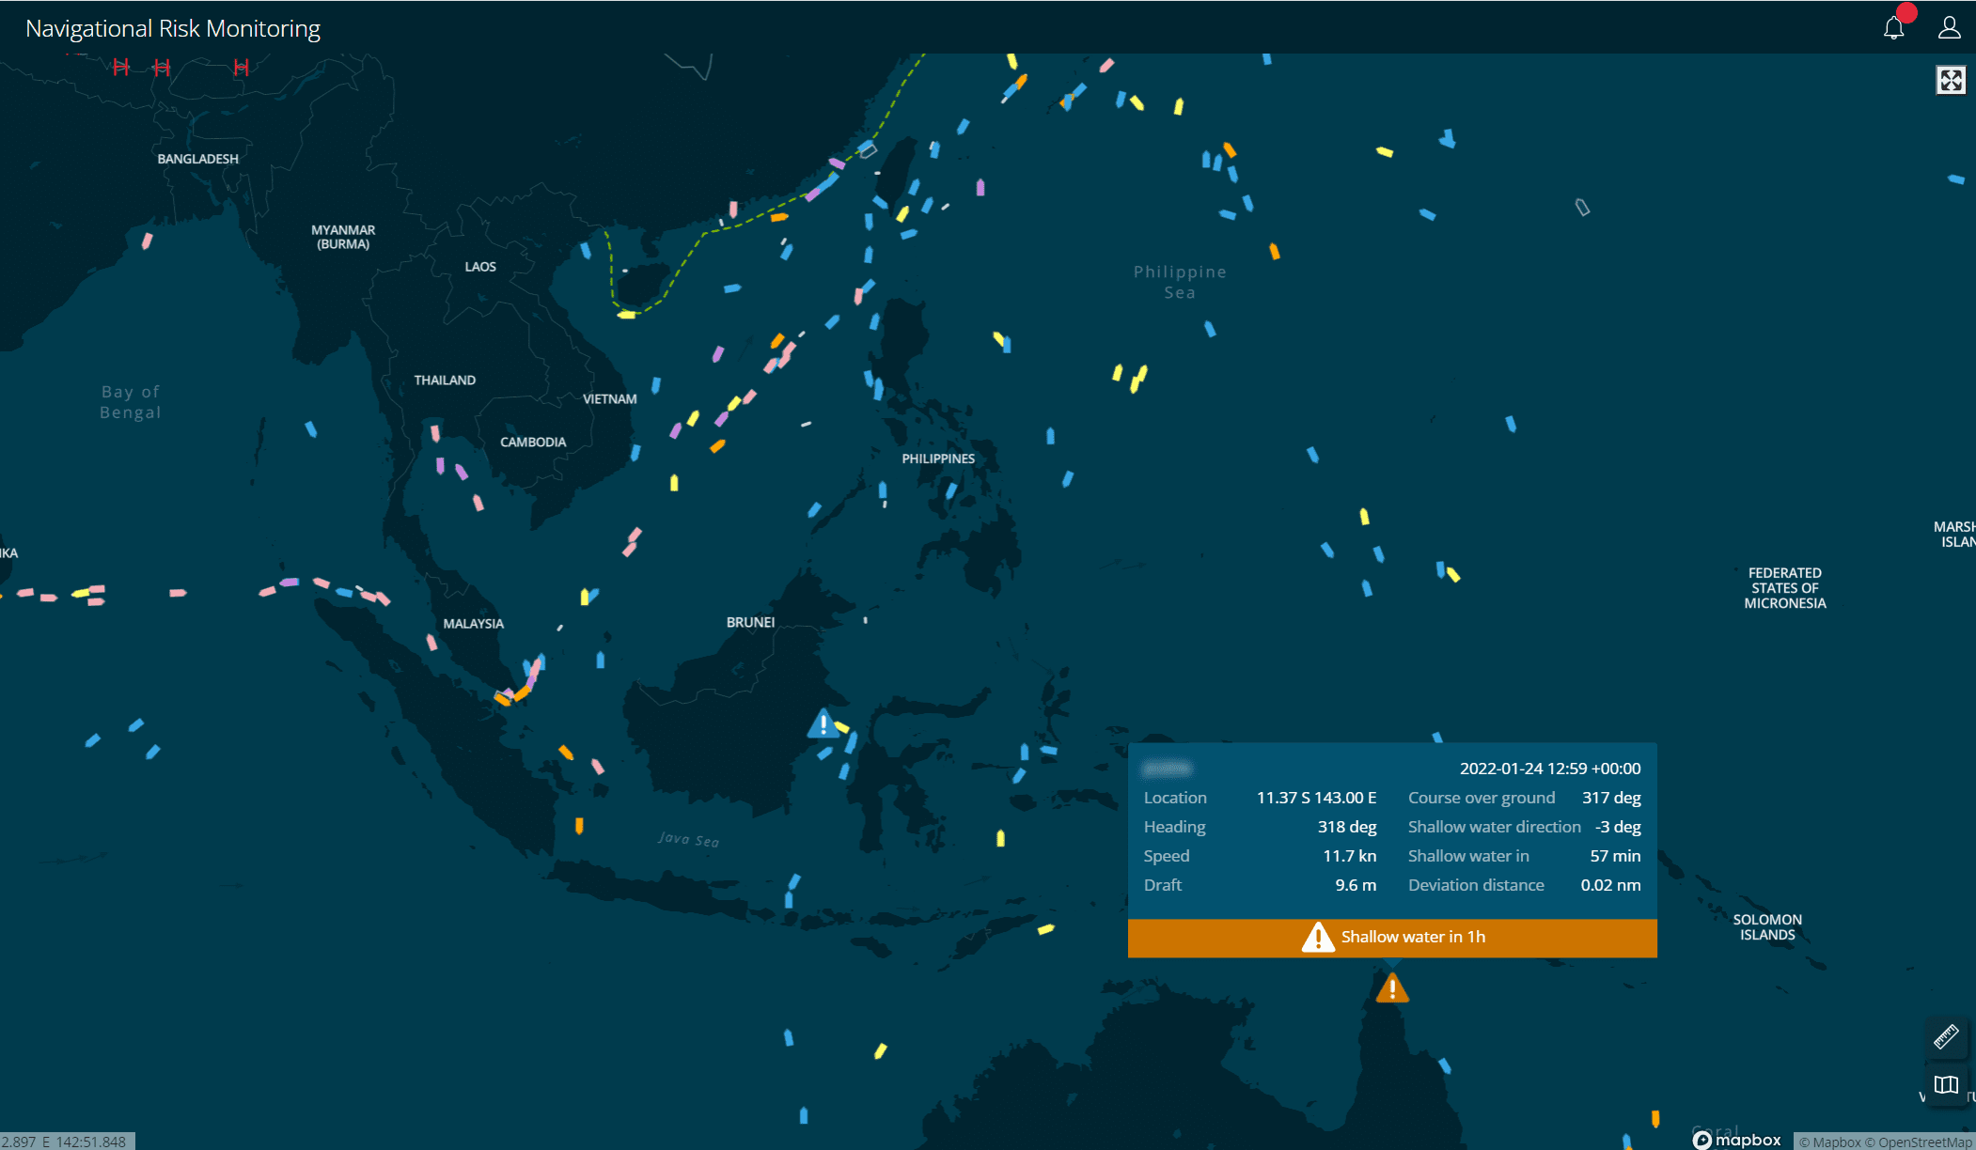Image resolution: width=1976 pixels, height=1150 pixels.
Task: Click the OpenStreetMap attribution link
Action: pos(1921,1141)
